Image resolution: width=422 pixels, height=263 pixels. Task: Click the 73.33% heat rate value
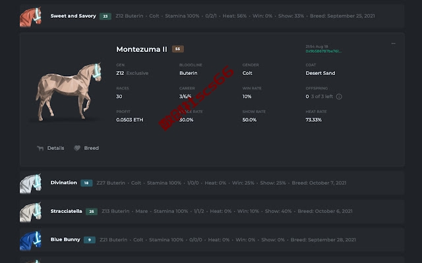pyautogui.click(x=314, y=120)
